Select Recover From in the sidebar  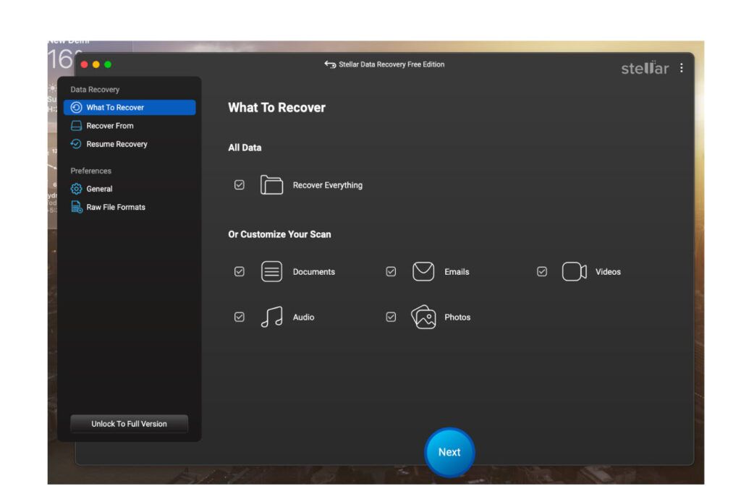click(x=110, y=126)
